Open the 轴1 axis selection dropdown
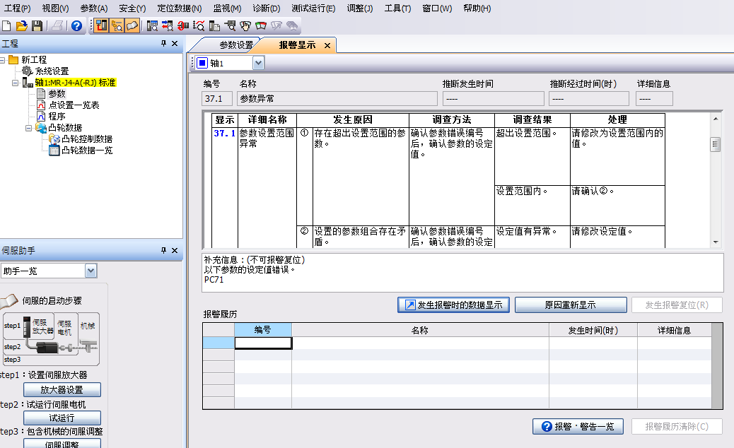Screen dimensions: 734x448 coord(258,64)
